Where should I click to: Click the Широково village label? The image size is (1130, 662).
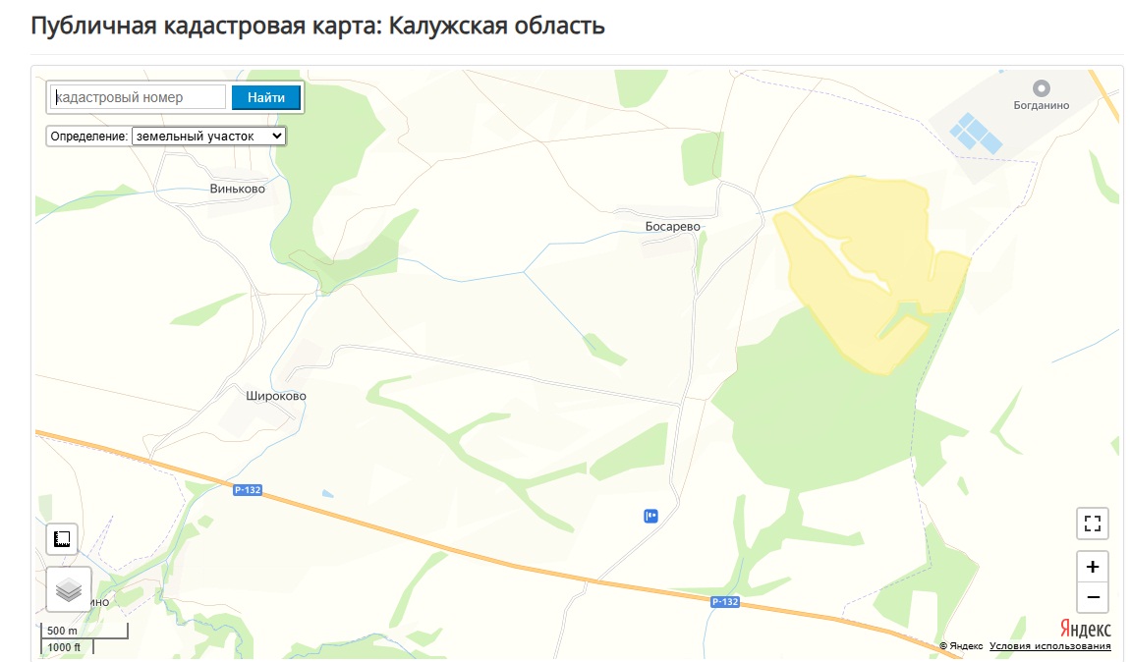tap(275, 396)
